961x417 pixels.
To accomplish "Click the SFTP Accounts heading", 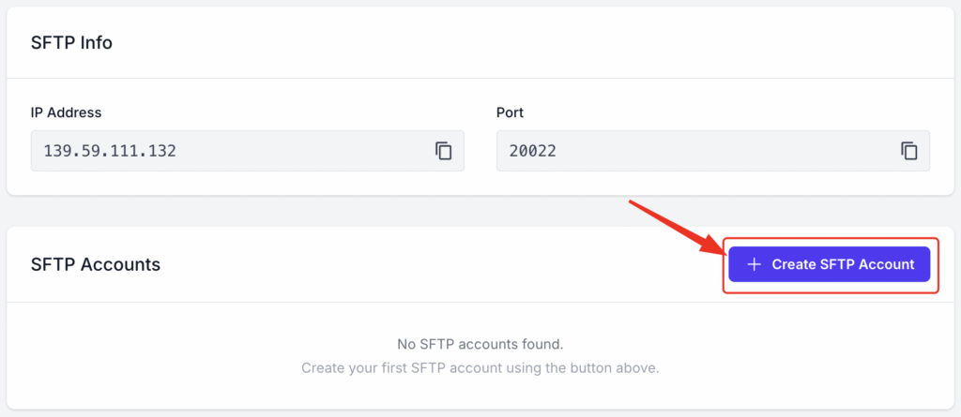I will [96, 264].
